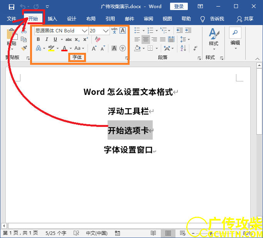Open Quick Access Toolbar customize arrow

coord(47,7)
